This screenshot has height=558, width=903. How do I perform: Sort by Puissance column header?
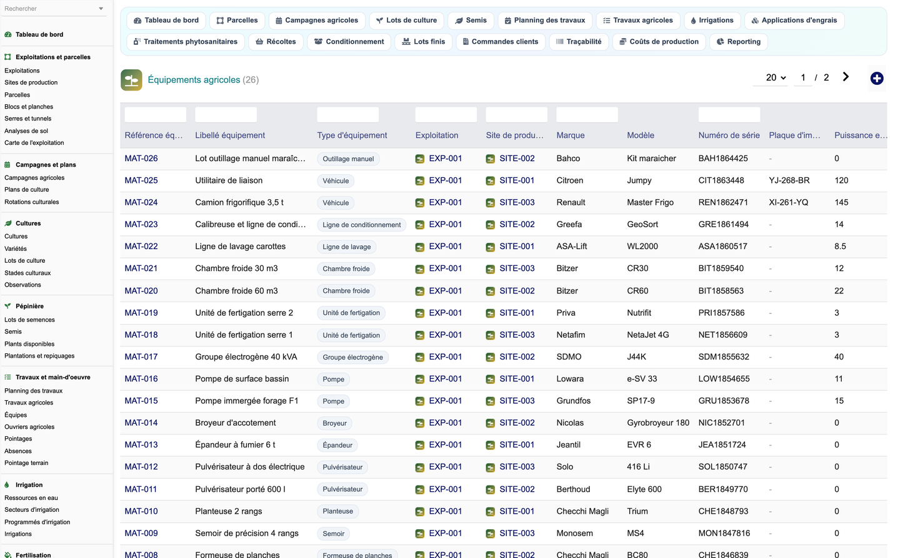pyautogui.click(x=861, y=135)
